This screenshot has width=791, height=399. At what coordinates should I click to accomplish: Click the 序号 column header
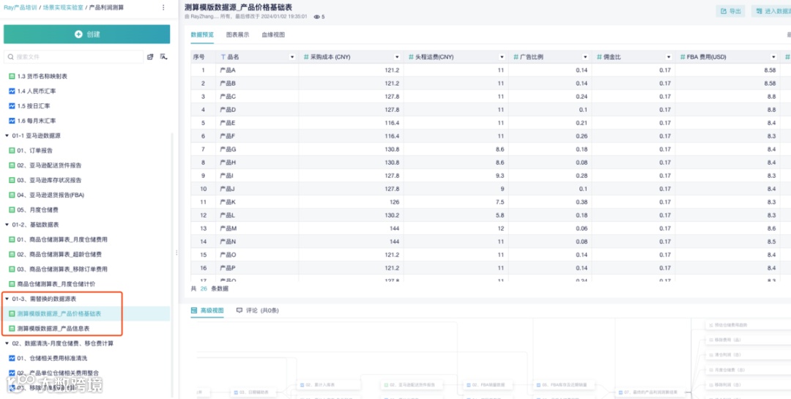(x=204, y=57)
